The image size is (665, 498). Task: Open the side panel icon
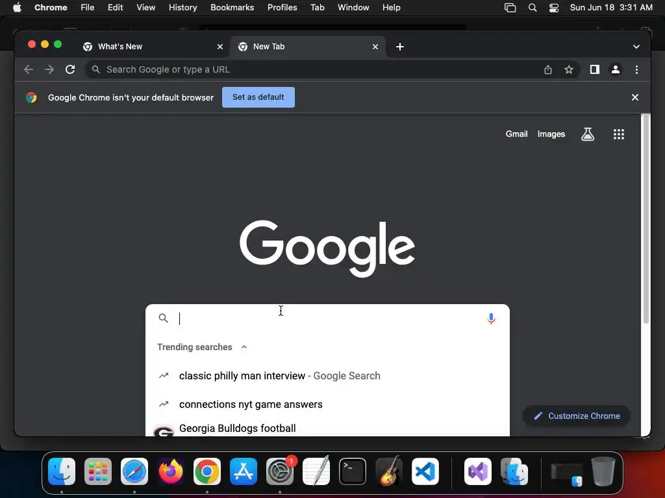(595, 69)
